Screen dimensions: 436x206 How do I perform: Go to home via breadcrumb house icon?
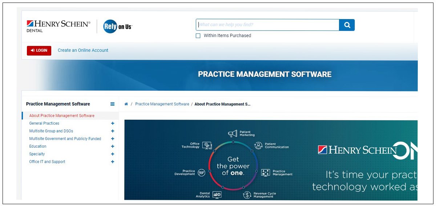[x=126, y=104]
